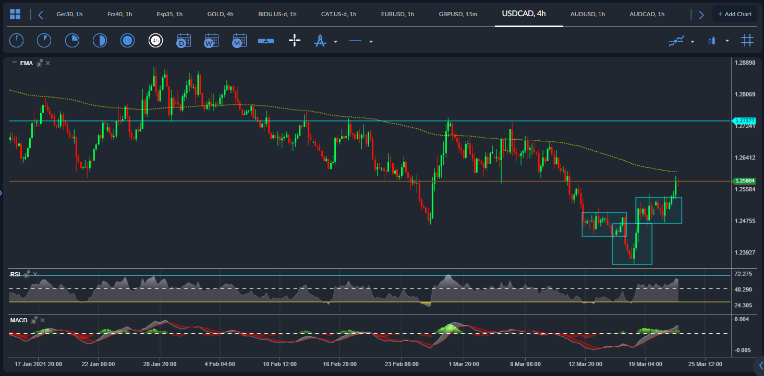The image size is (764, 376).
Task: Select the active 4h timeframe button
Action: (155, 41)
